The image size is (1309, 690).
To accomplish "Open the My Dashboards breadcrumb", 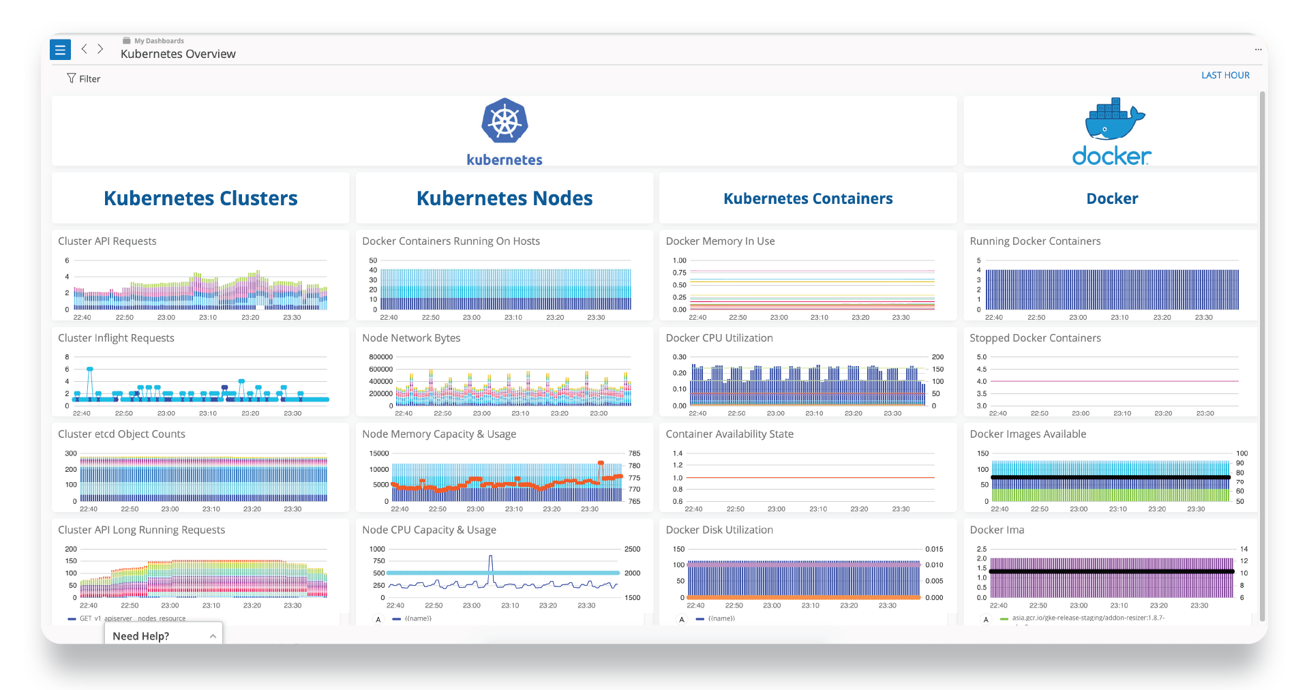I will point(159,41).
